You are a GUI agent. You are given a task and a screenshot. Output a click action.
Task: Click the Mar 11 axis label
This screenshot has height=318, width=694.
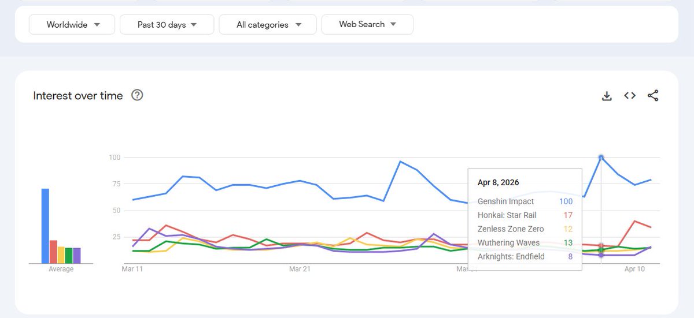click(131, 269)
